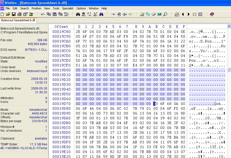Click the magnifying glass Analyze icon

pyautogui.click(x=165, y=14)
